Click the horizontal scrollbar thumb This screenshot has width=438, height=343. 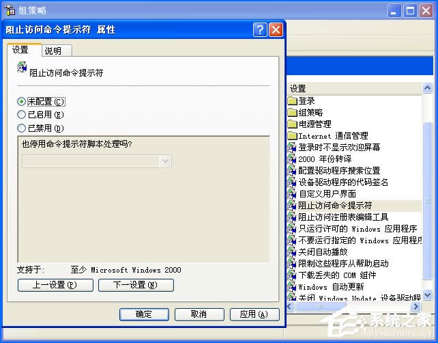(321, 307)
